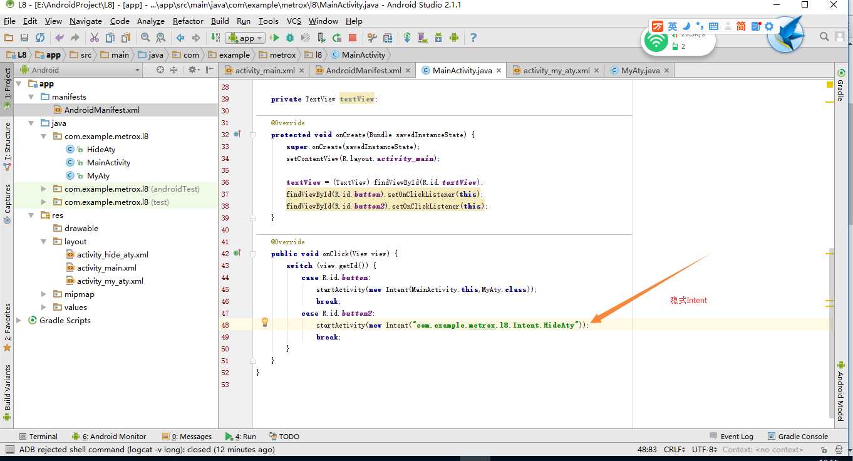The width and height of the screenshot is (853, 461).
Task: Switch to the activity_main.xml tab
Action: pos(264,71)
